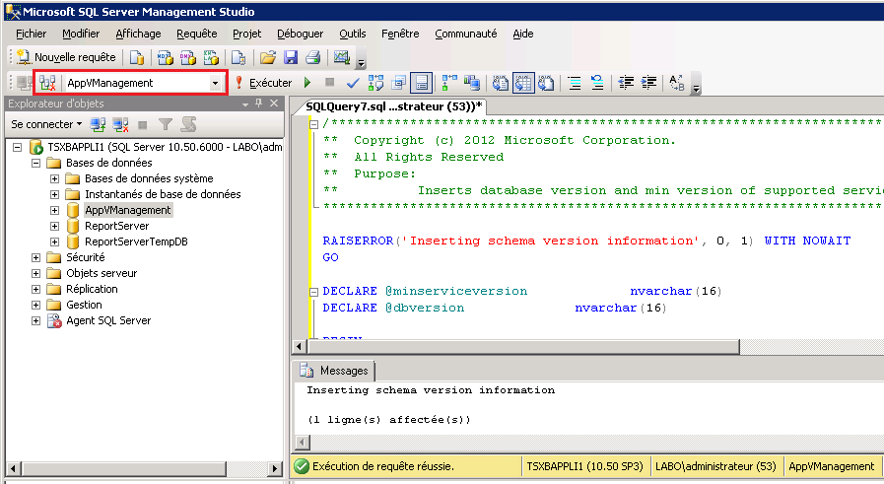
Task: Open new Analysis Services DMX query
Action: pos(187,57)
